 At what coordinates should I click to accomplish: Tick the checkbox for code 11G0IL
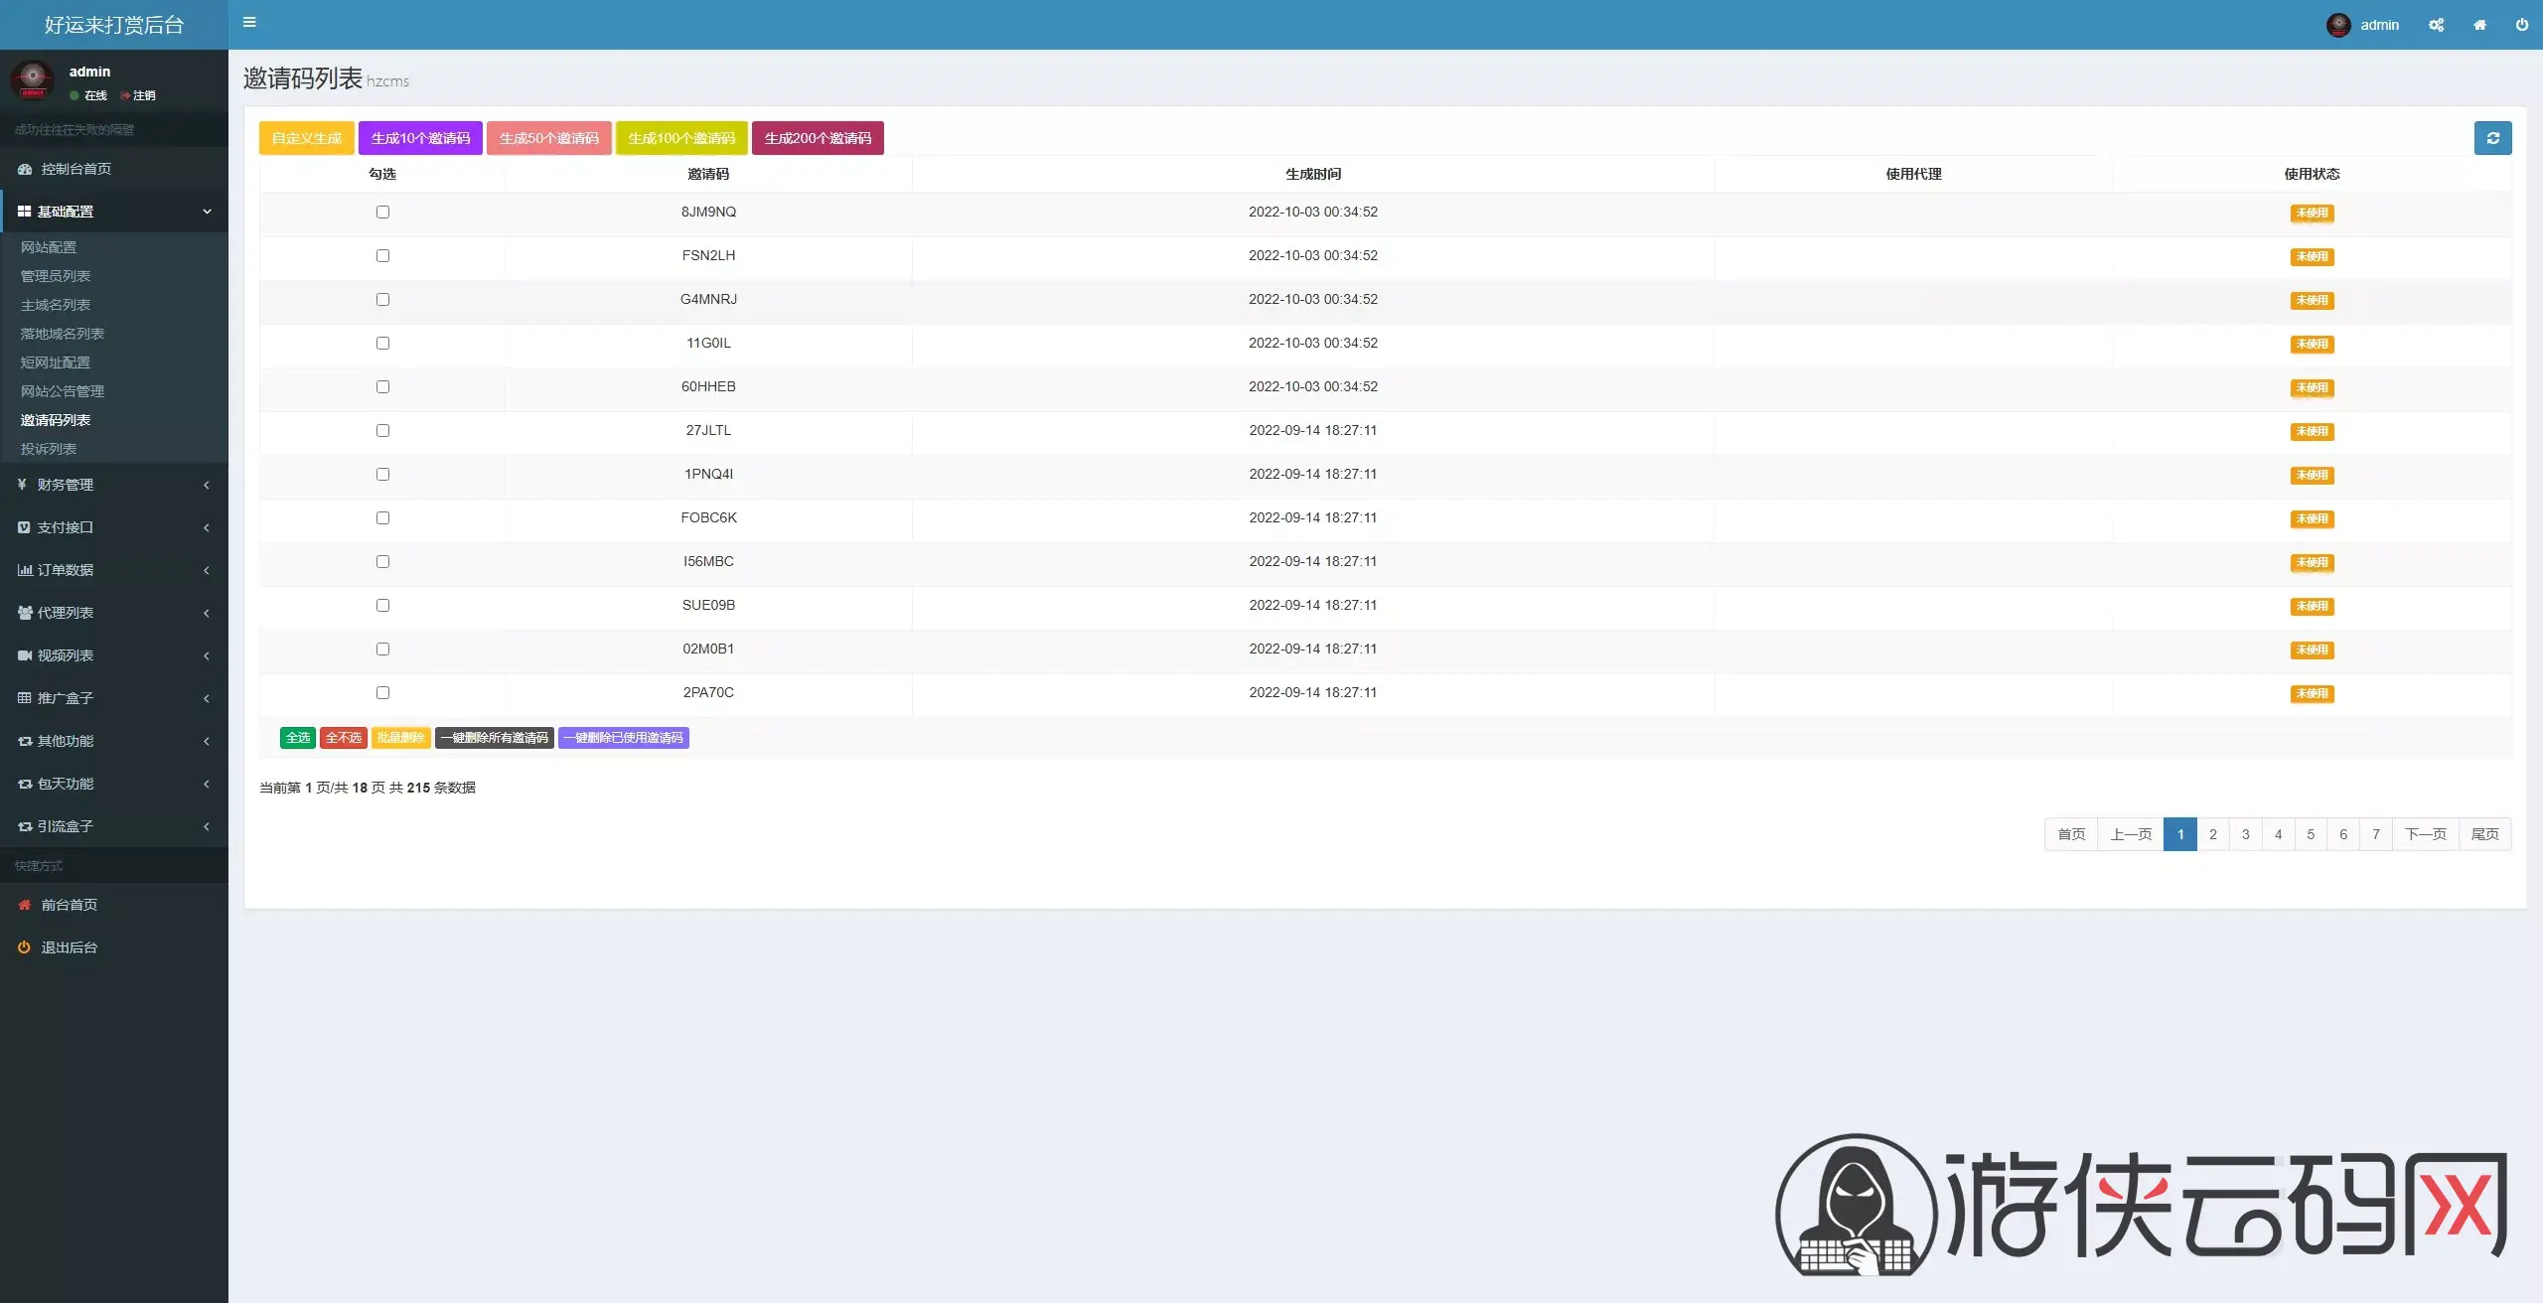click(382, 343)
